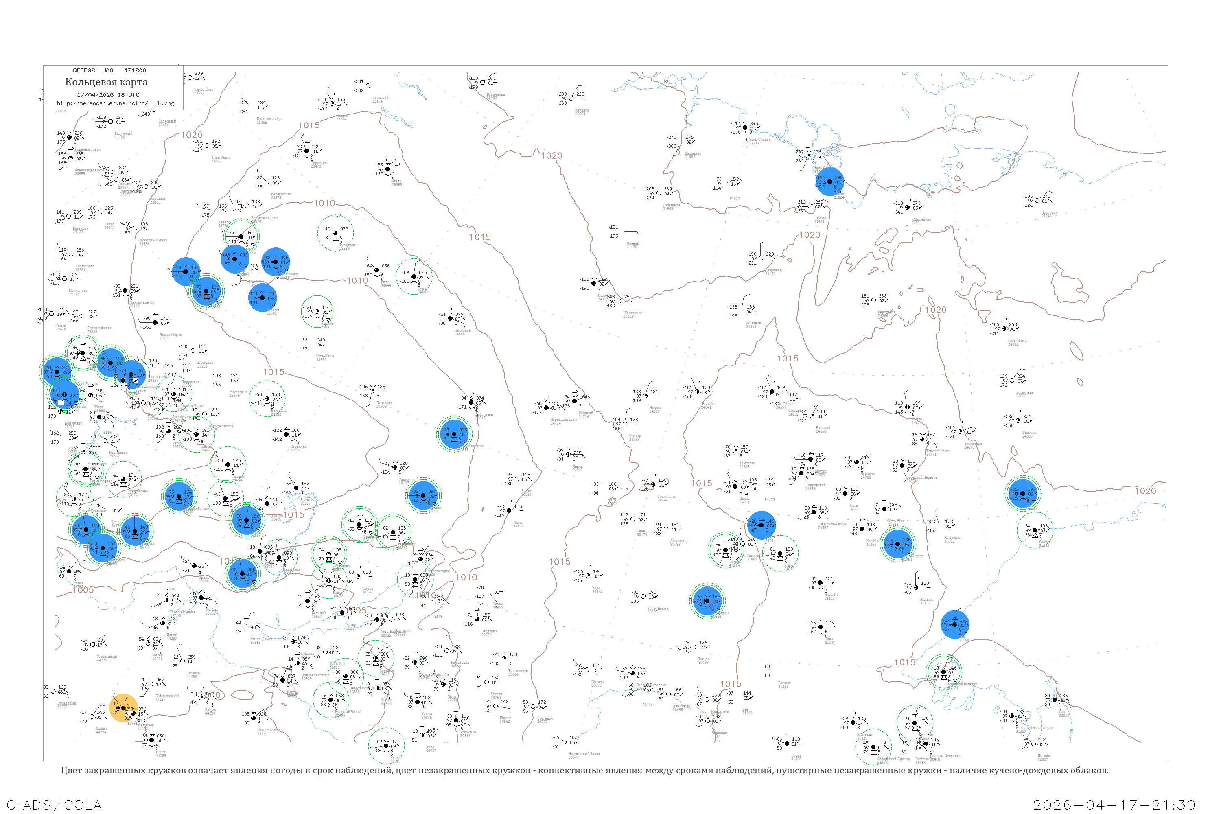Click the 'Кольцевая карта' map title
The height and width of the screenshot is (814, 1221).
[x=106, y=82]
